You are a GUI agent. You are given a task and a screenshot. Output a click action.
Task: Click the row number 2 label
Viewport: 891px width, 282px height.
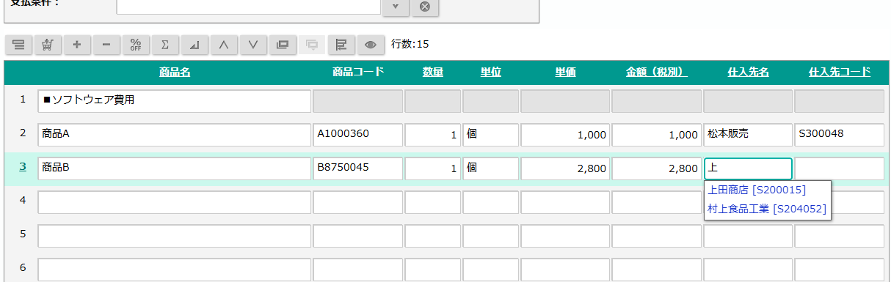point(23,133)
